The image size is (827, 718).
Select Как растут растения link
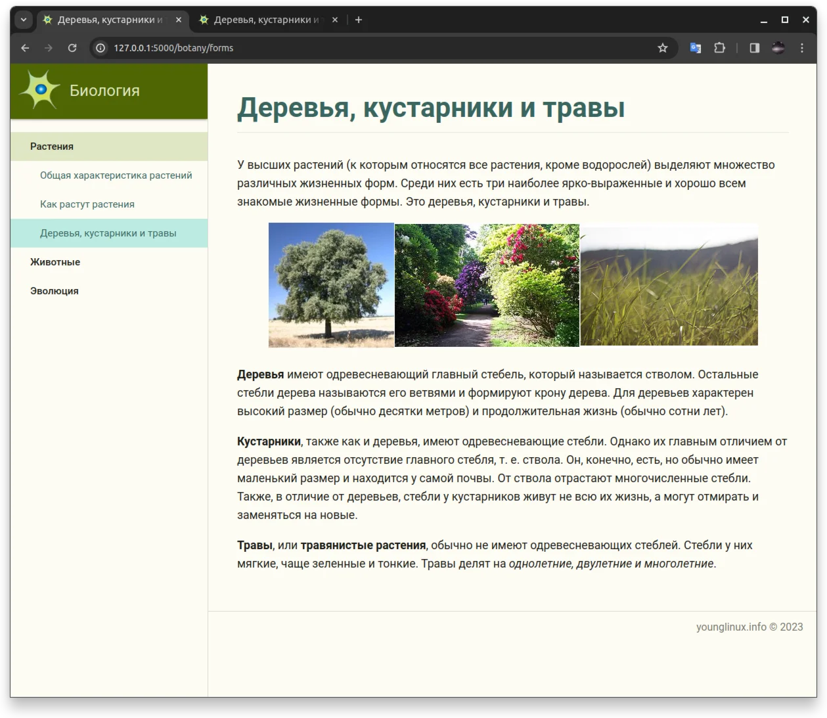[x=87, y=204]
